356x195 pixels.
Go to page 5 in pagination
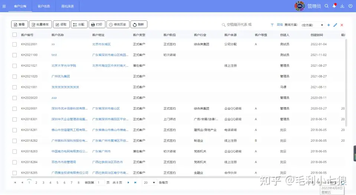coord(58,182)
